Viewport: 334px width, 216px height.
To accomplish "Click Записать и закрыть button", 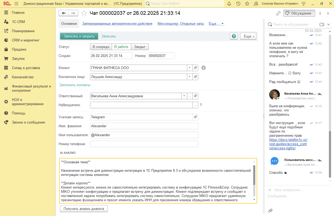I will pos(79,36).
